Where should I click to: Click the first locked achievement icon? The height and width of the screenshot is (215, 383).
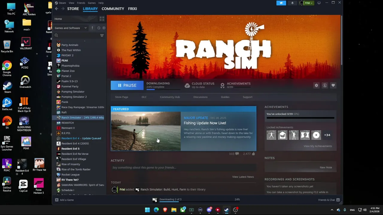[x=271, y=135]
